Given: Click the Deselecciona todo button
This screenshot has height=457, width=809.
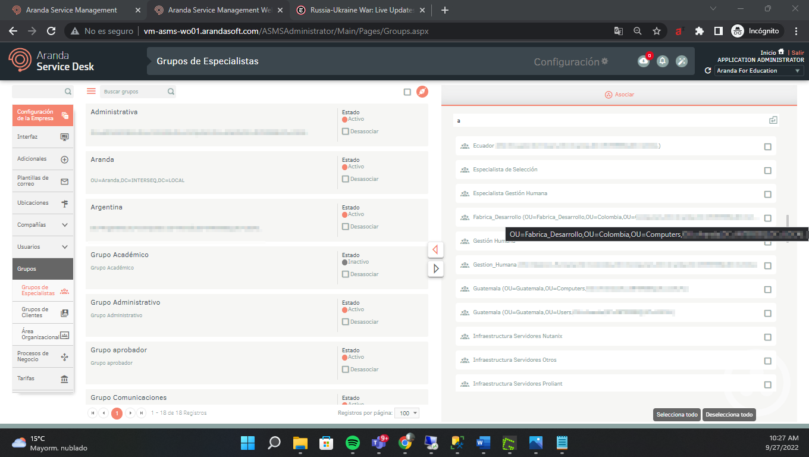Looking at the screenshot, I should click(729, 415).
